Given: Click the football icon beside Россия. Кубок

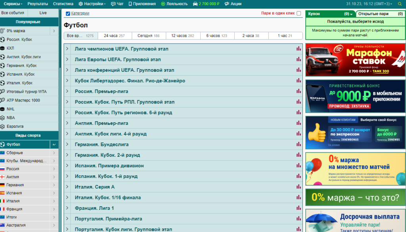Looking at the screenshot, I should [2, 39].
